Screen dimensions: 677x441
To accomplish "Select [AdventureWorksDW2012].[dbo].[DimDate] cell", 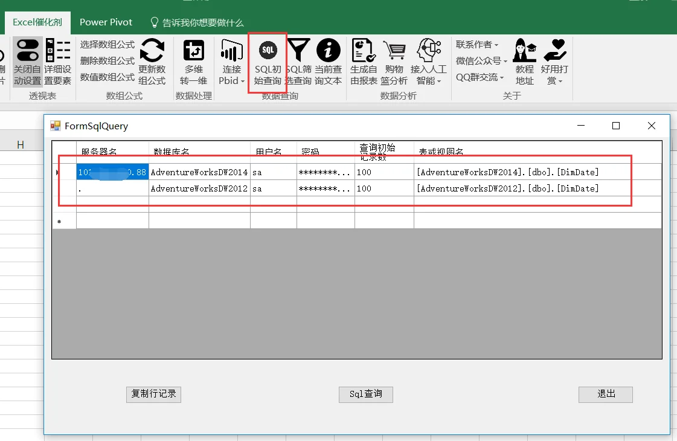I will coord(537,188).
